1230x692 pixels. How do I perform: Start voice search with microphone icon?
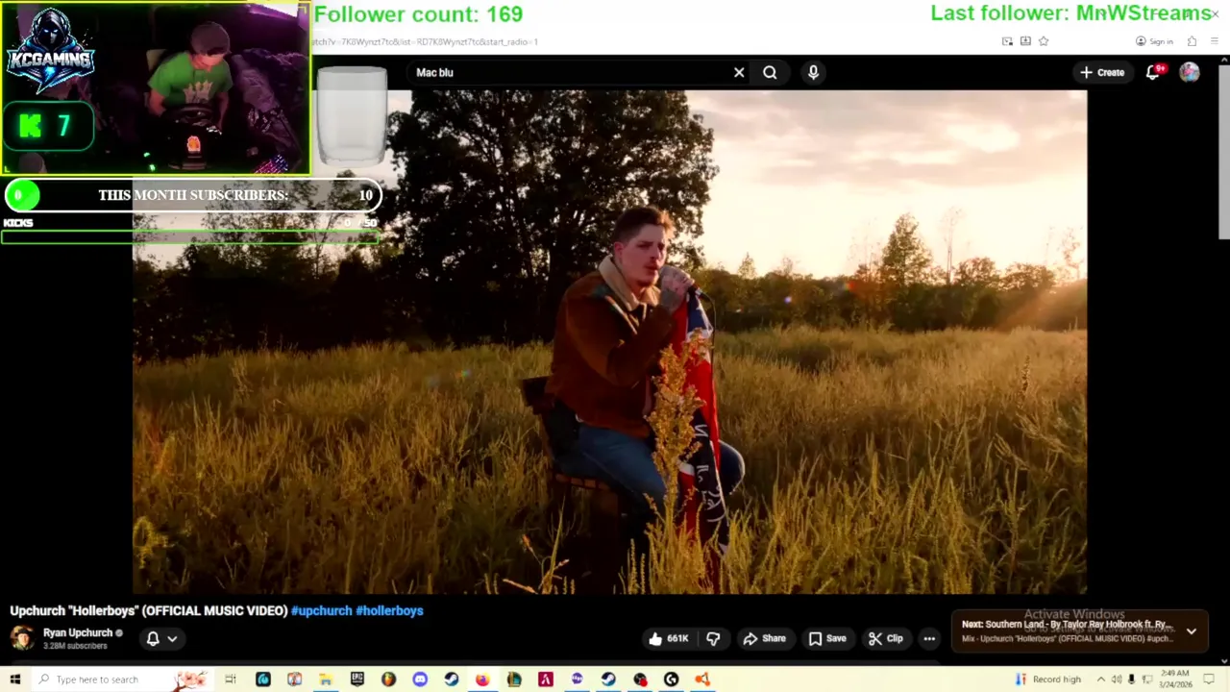[x=813, y=72]
